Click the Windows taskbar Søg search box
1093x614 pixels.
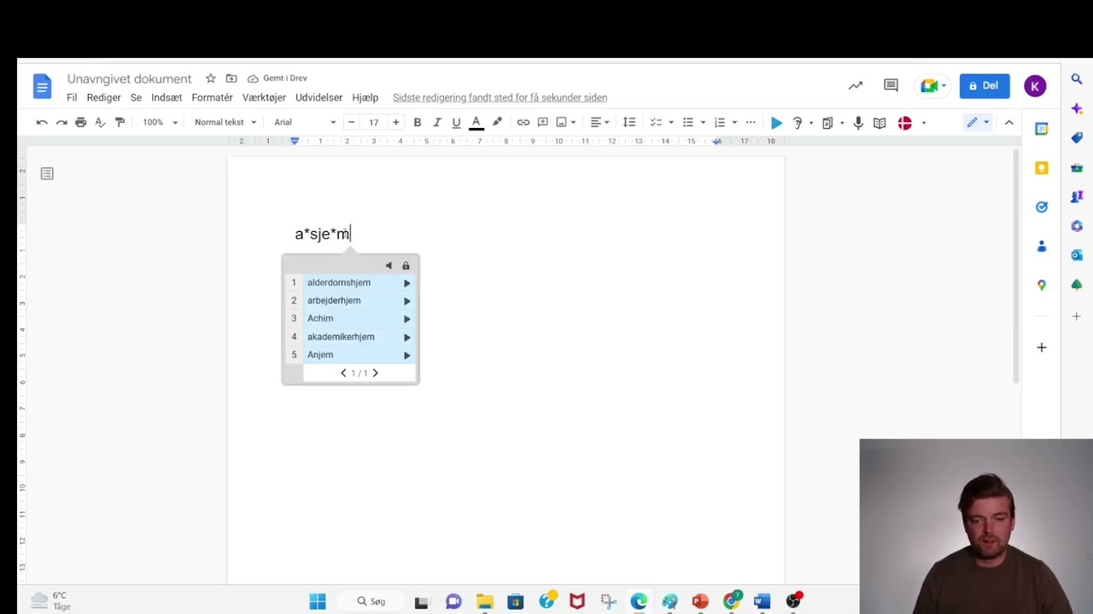click(x=371, y=601)
